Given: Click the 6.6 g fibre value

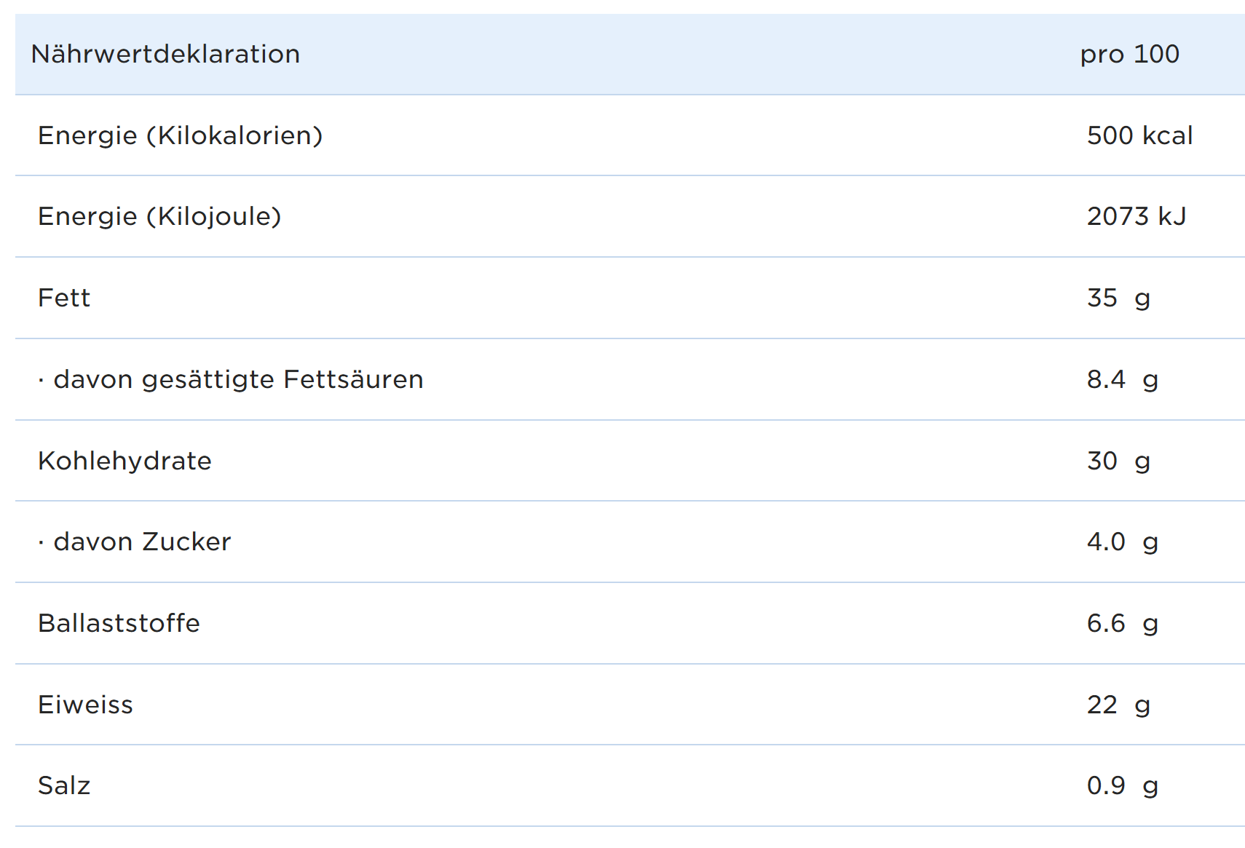Looking at the screenshot, I should pyautogui.click(x=1122, y=623).
